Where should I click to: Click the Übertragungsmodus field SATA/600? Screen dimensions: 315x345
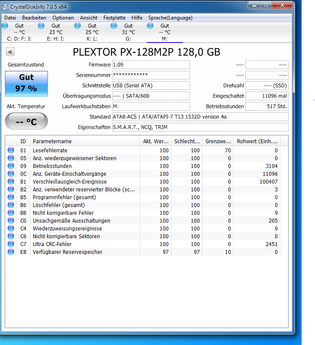151,96
